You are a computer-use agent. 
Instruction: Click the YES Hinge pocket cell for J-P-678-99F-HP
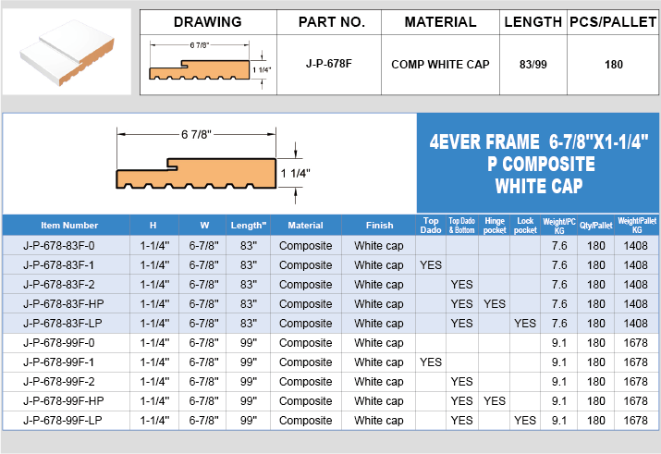click(494, 401)
